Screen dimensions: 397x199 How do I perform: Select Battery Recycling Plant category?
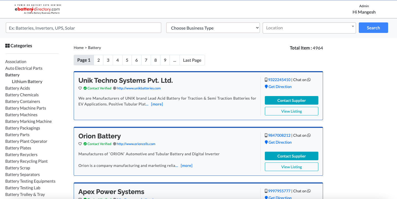coord(26,161)
